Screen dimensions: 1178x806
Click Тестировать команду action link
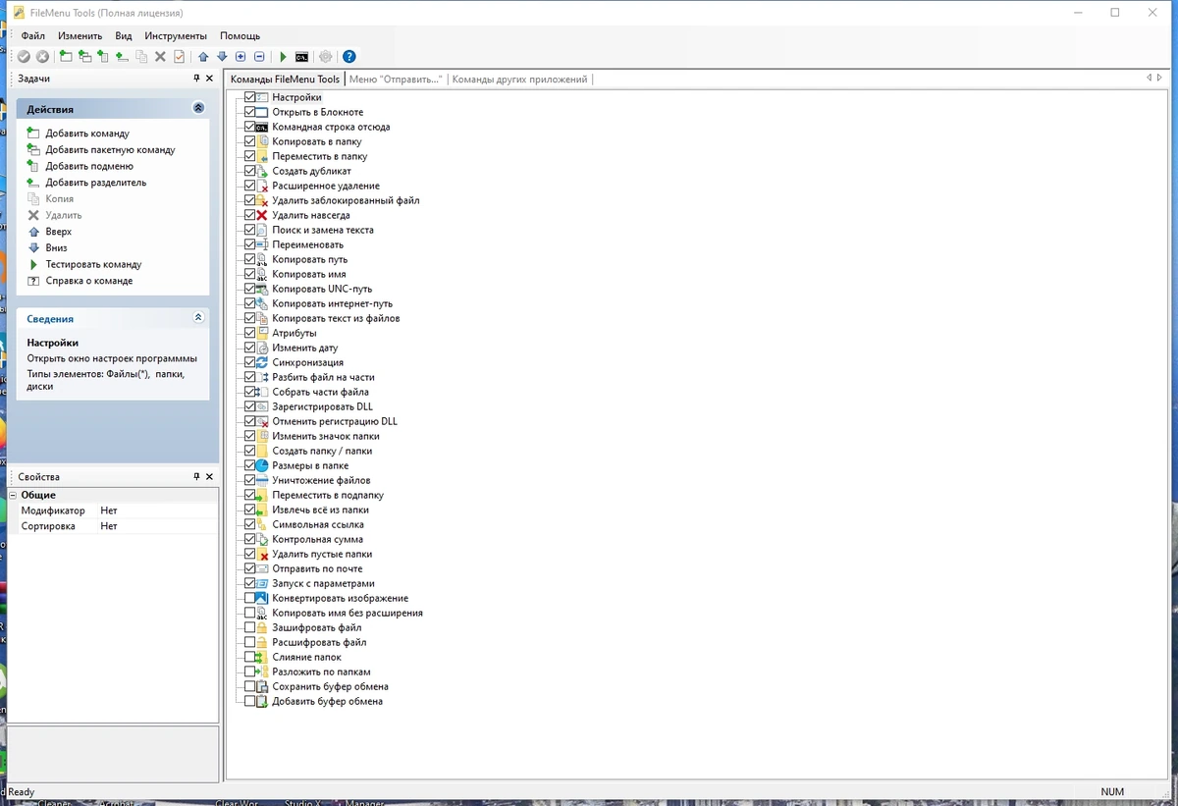[x=93, y=264]
